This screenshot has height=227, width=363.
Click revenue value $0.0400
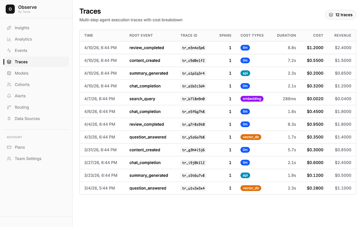coord(343,99)
